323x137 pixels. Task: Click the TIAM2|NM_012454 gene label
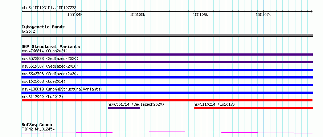pos(38,129)
